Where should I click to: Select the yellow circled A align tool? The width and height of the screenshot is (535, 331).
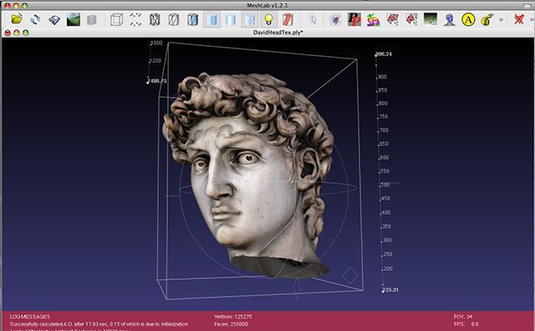pos(468,19)
